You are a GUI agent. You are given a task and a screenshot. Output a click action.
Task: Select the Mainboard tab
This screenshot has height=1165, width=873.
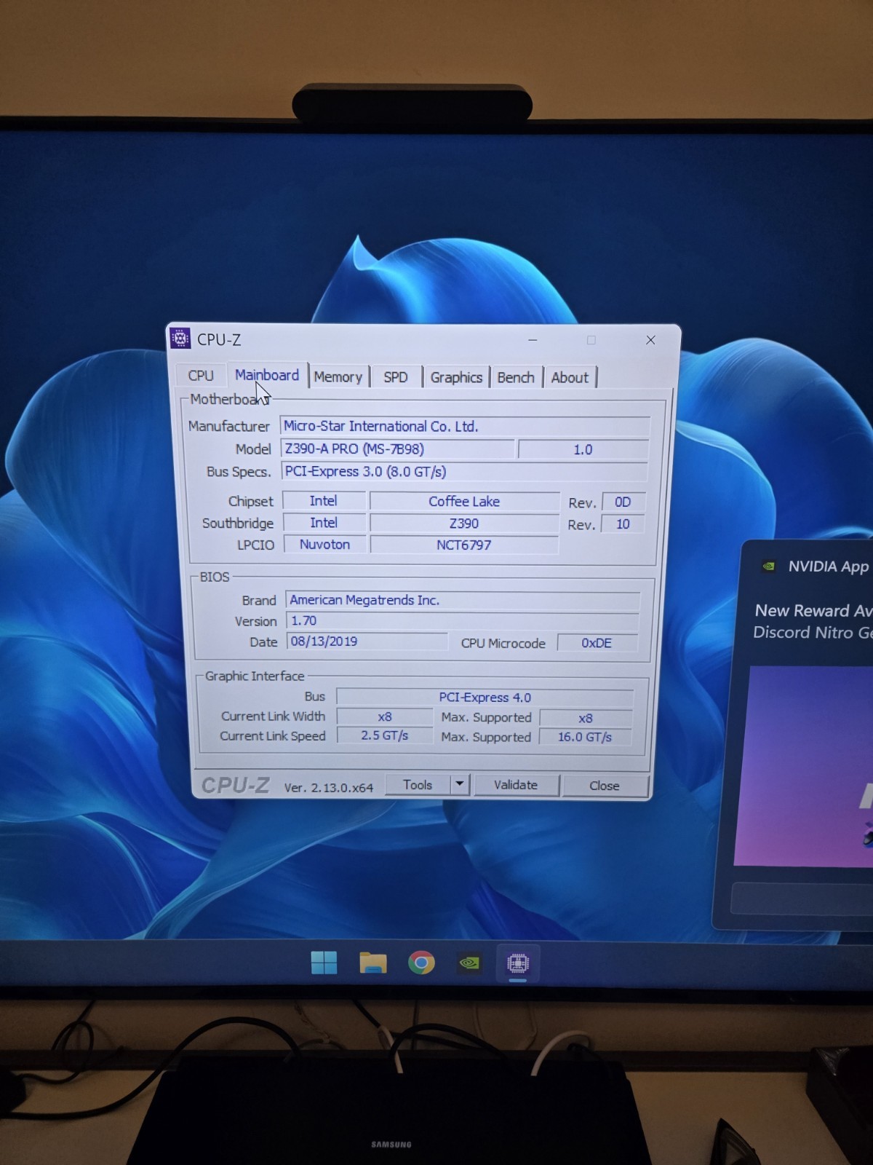267,375
